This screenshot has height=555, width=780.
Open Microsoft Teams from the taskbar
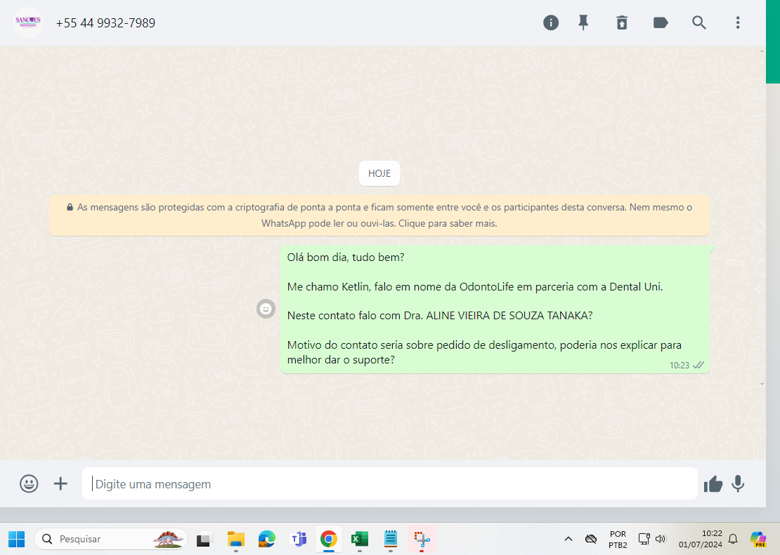click(x=298, y=539)
